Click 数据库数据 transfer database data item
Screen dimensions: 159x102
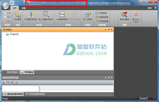tap(102, 17)
